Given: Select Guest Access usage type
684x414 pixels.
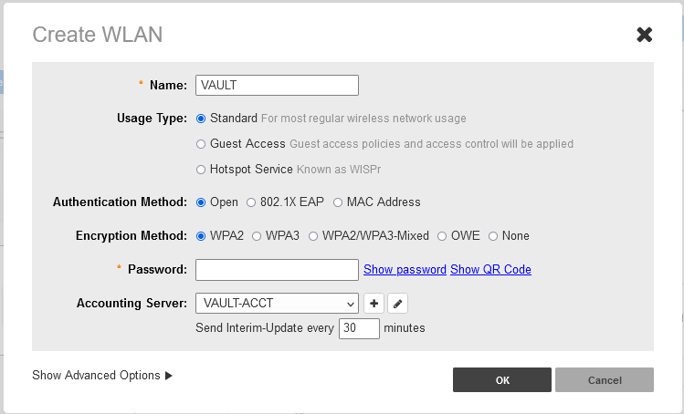Looking at the screenshot, I should [201, 144].
